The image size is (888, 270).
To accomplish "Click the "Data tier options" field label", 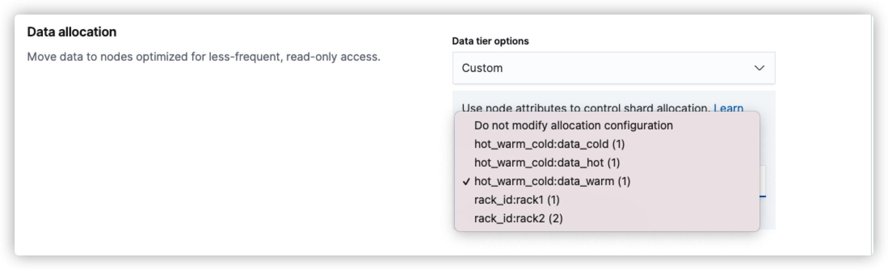I will point(490,41).
